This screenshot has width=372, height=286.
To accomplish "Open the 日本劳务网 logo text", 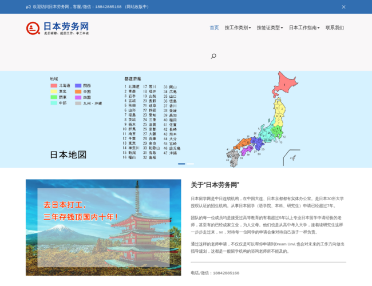I will (66, 26).
